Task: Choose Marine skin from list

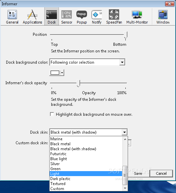Action: click(x=86, y=139)
